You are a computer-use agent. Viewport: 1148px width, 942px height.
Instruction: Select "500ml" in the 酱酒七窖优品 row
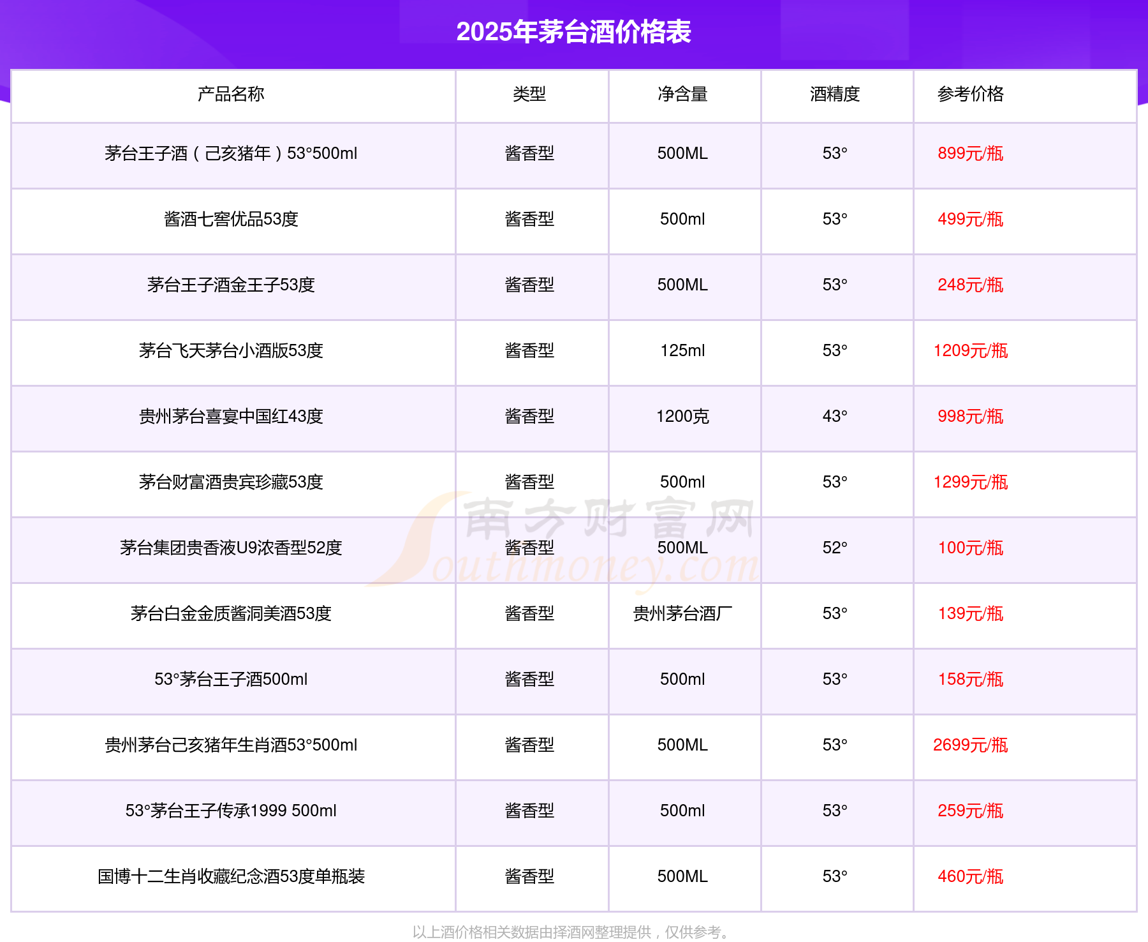click(682, 219)
